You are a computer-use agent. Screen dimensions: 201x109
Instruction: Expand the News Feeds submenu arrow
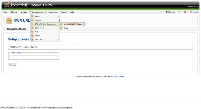(x=58, y=28)
